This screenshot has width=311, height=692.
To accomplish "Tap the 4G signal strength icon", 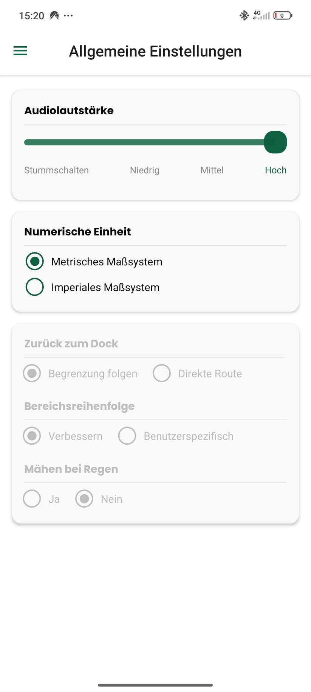I will [x=261, y=16].
